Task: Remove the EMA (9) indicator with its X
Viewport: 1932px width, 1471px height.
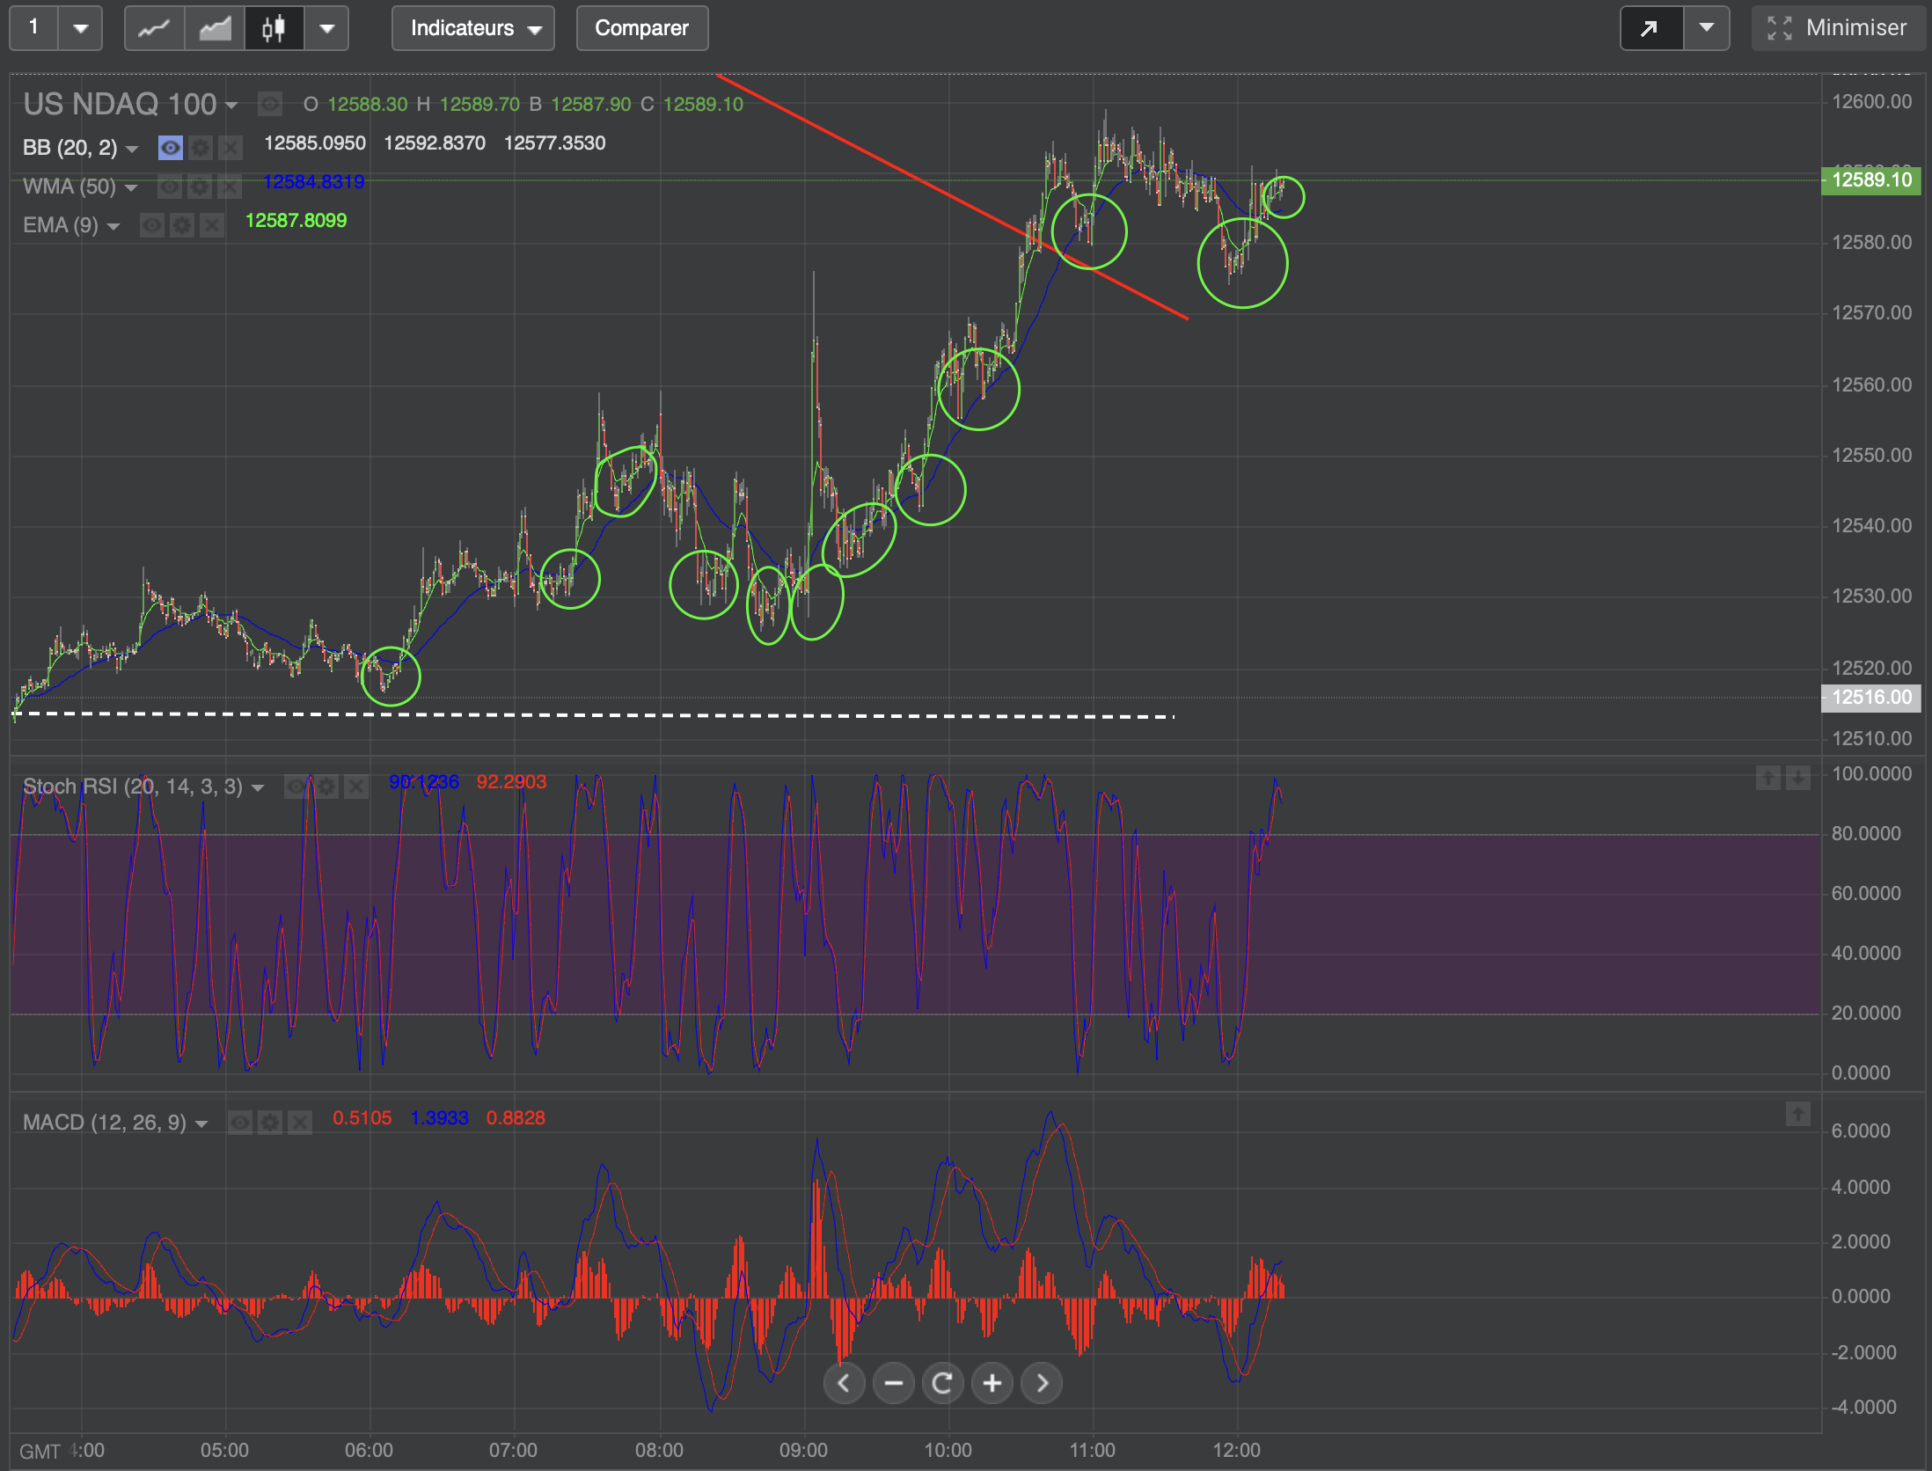Action: (212, 226)
